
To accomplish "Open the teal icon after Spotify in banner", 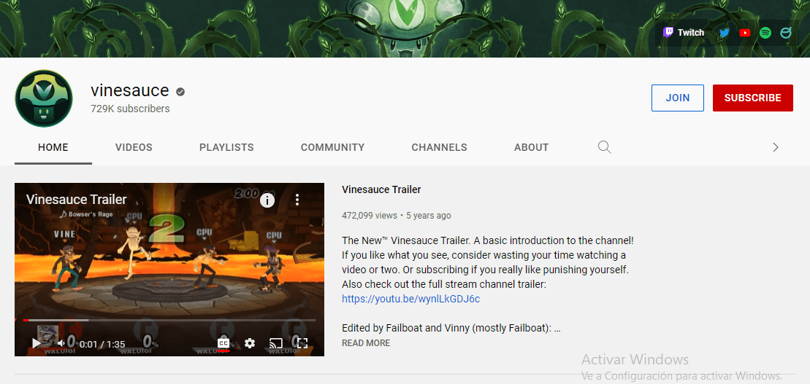I will [786, 33].
